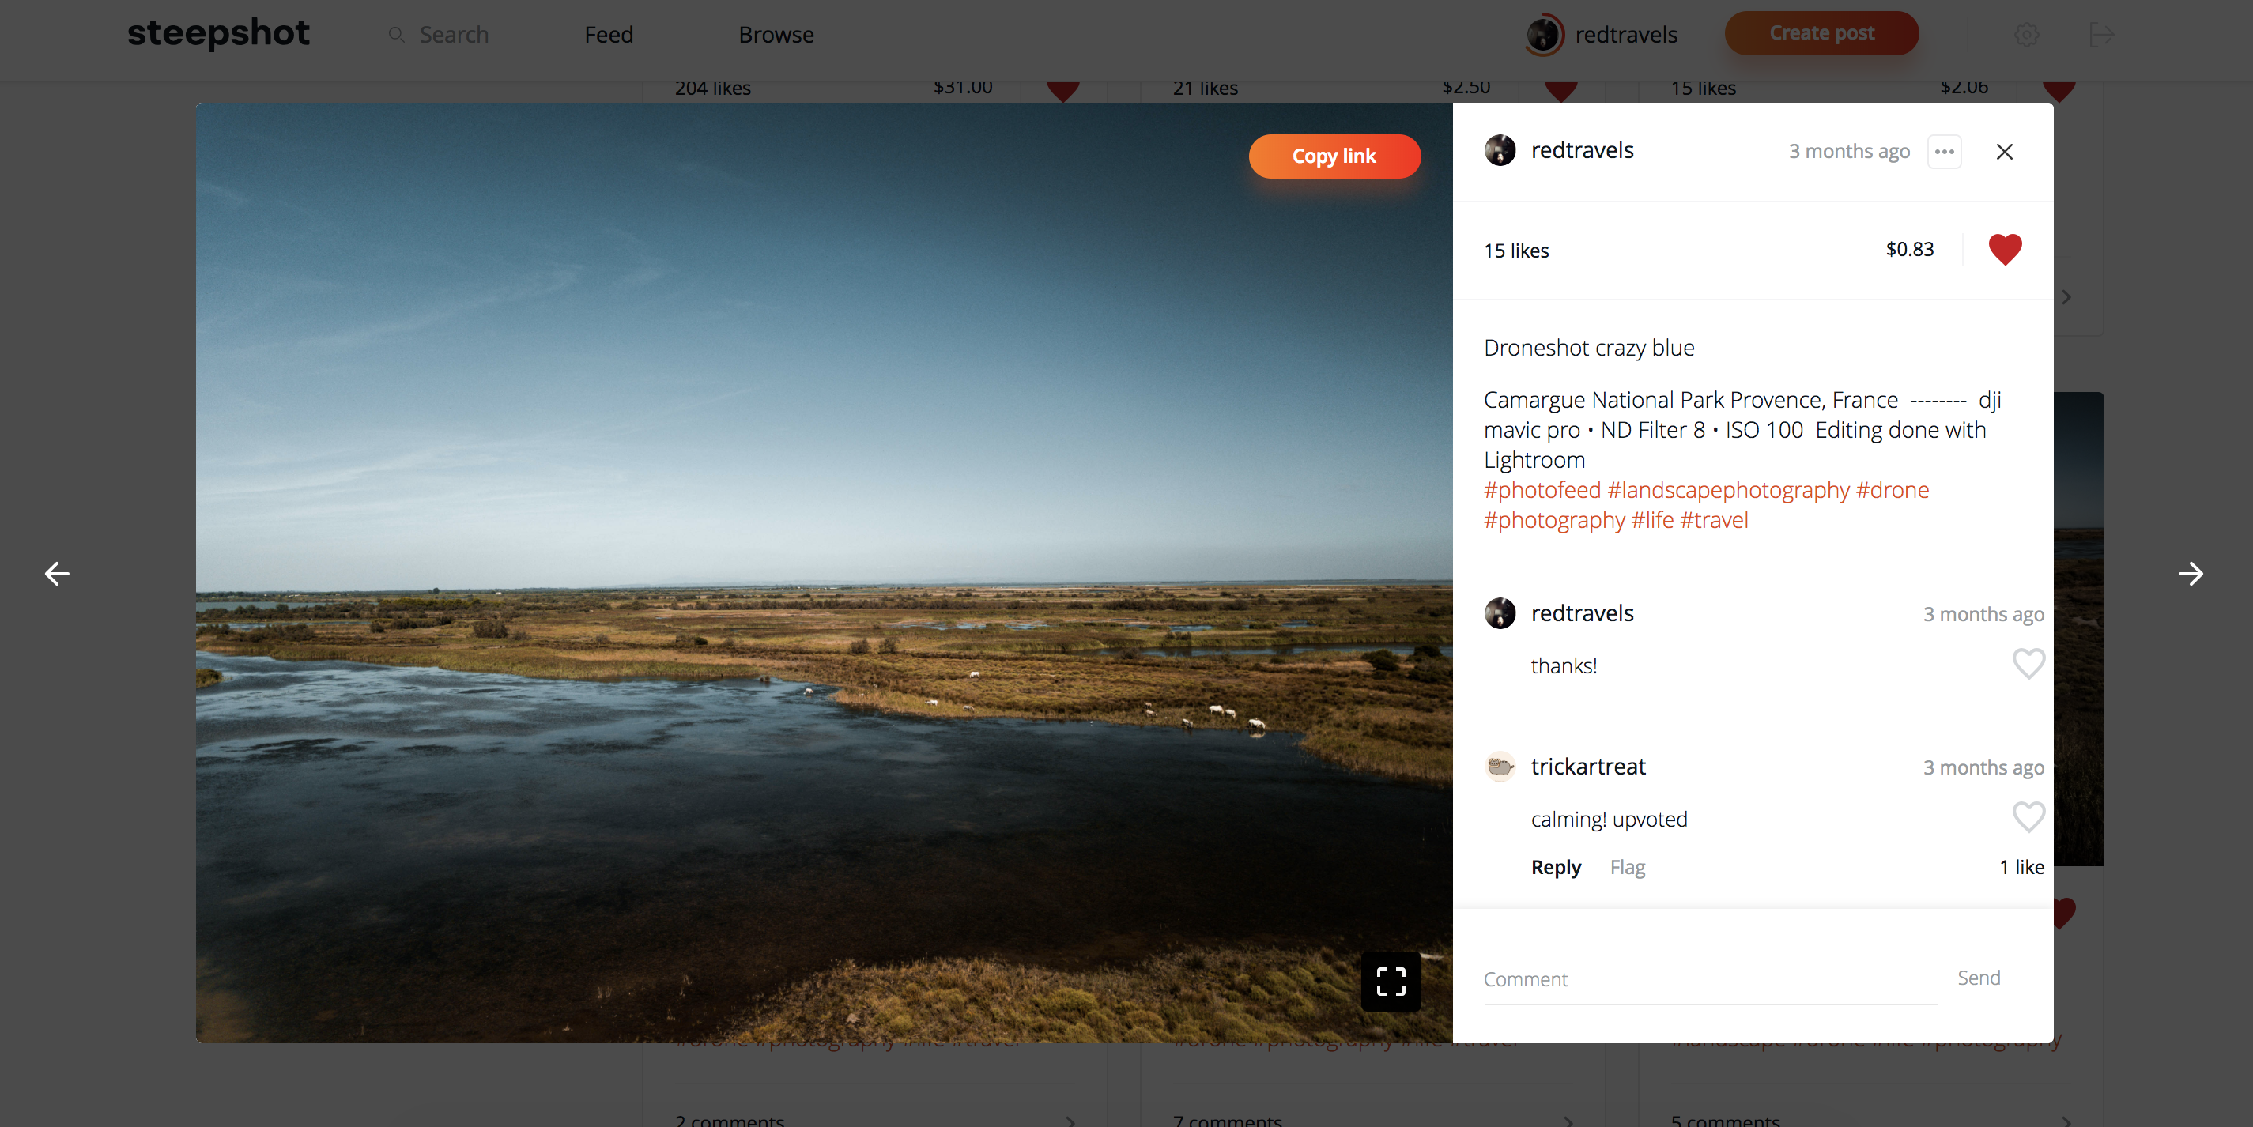Screen dimensions: 2253x1127
Task: Open settings gear icon
Action: (x=2026, y=35)
